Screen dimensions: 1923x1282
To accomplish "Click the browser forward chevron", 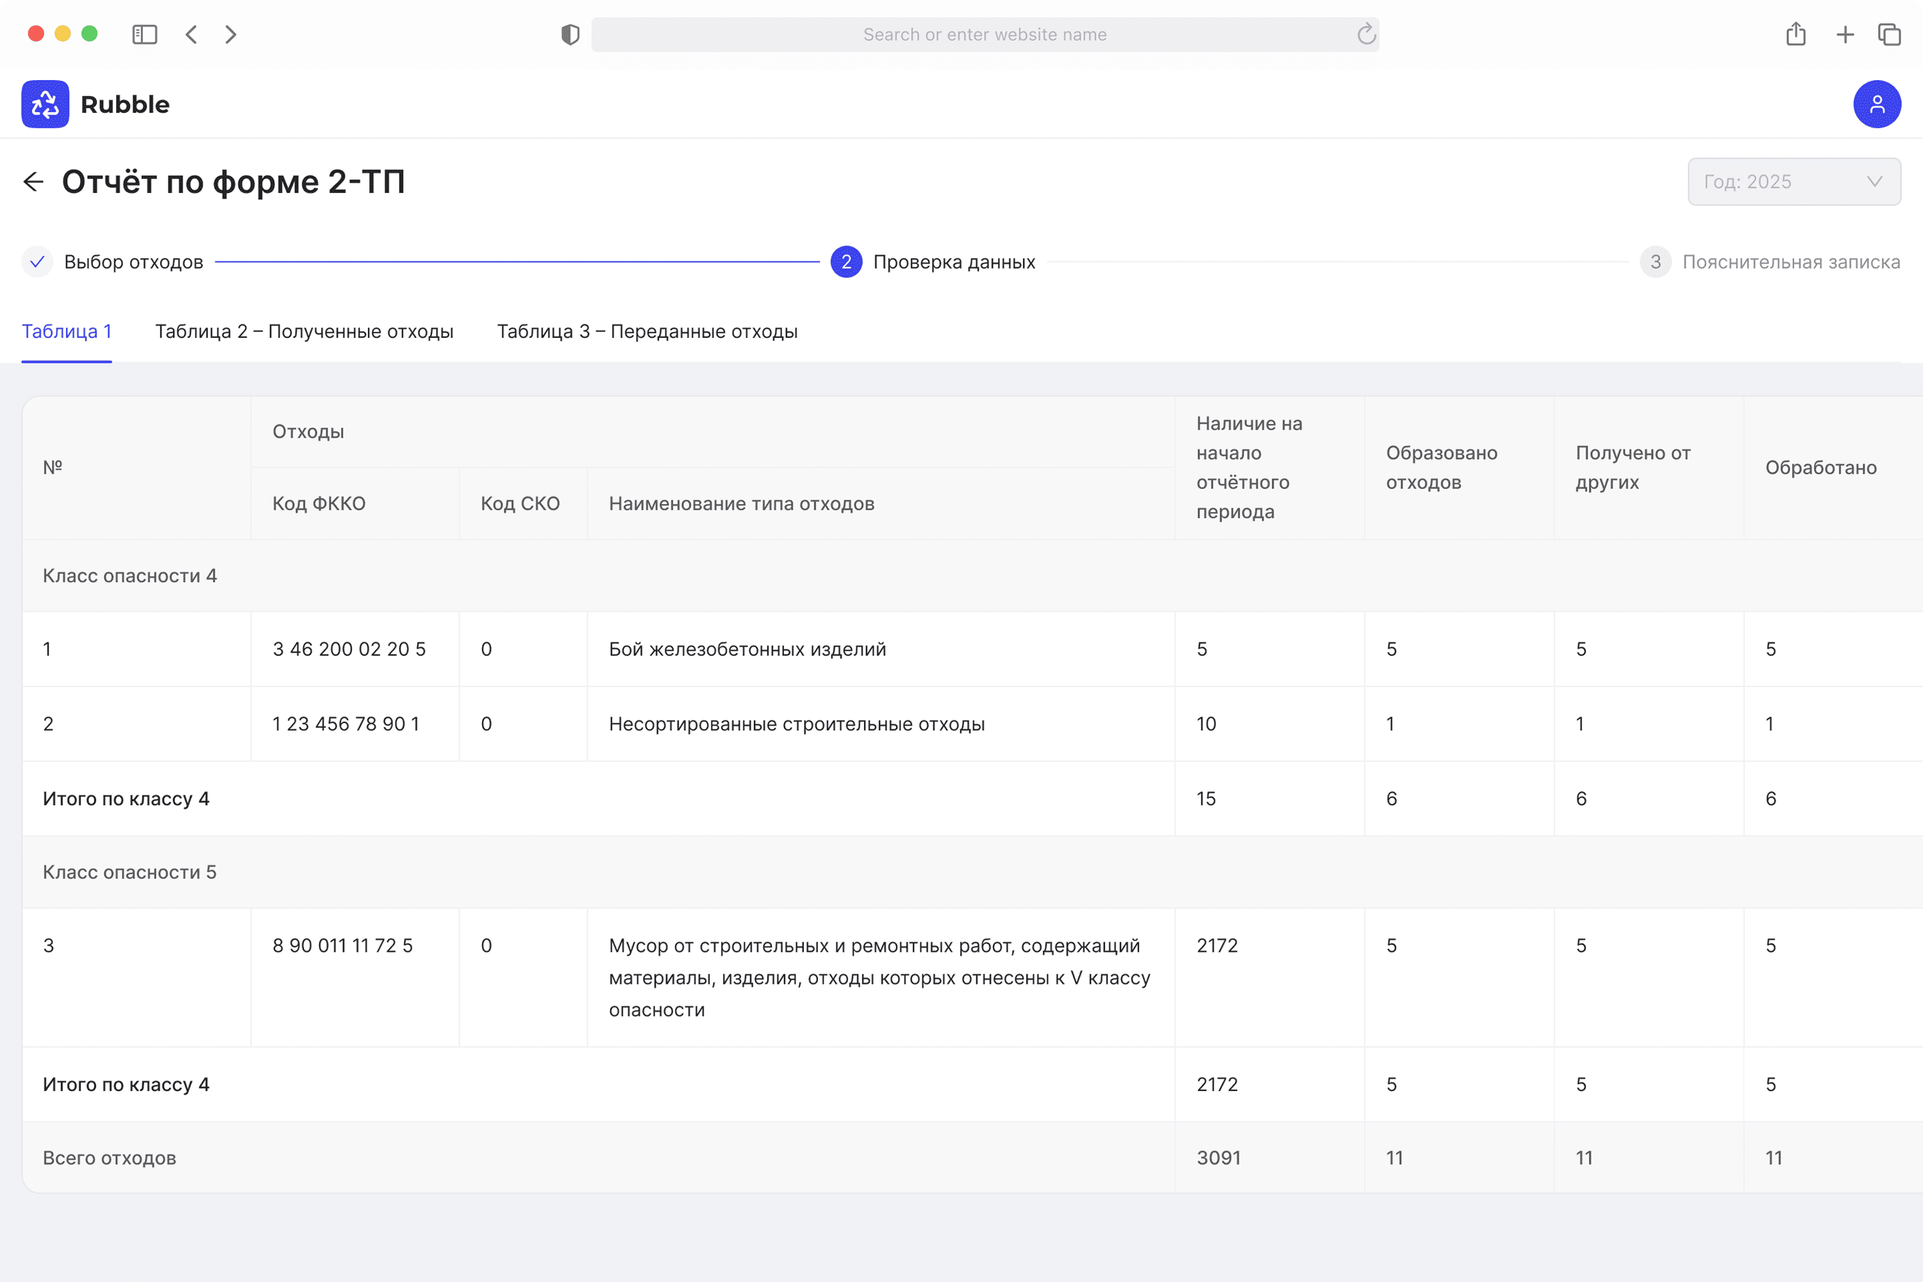I will 231,35.
